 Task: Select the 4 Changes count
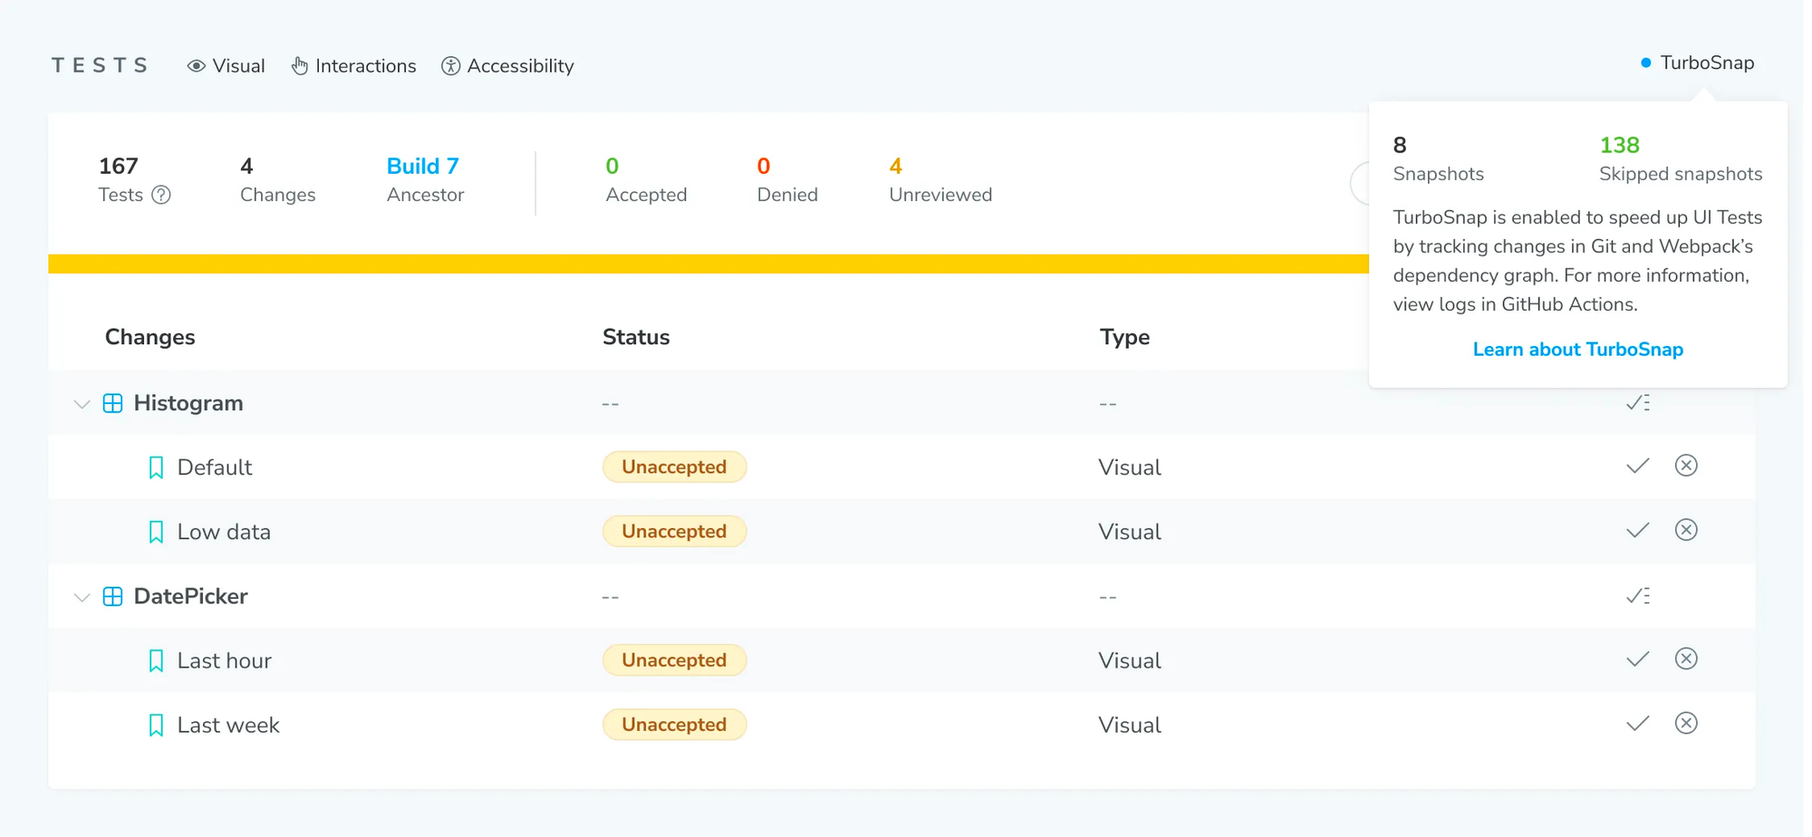[x=246, y=167]
